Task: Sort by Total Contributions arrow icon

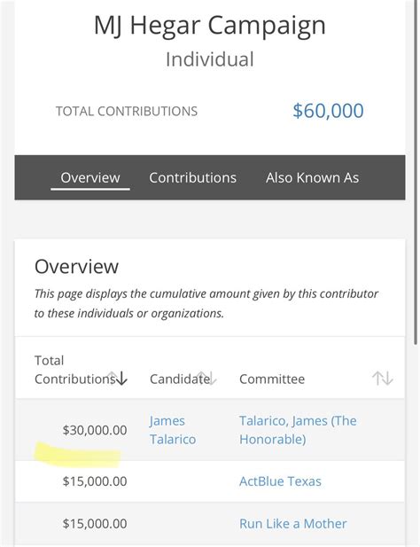Action: point(117,379)
